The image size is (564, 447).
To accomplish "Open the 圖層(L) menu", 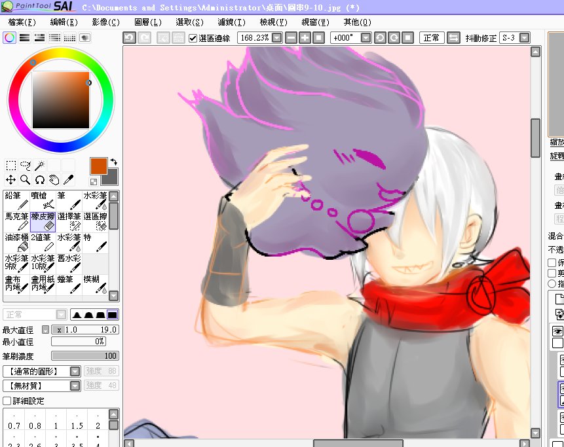I will pyautogui.click(x=148, y=22).
